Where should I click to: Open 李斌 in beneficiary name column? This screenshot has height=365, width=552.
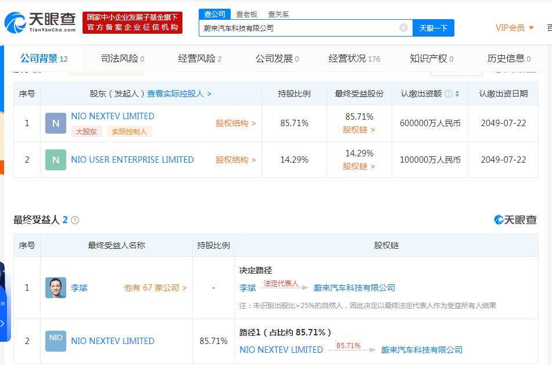pos(79,288)
